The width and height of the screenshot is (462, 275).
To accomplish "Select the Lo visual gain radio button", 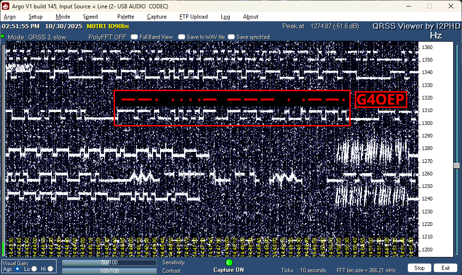I will click(34, 269).
